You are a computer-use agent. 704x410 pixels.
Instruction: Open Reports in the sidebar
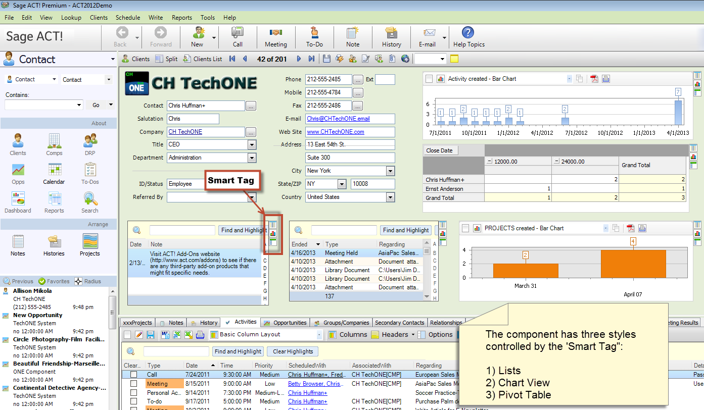click(54, 202)
